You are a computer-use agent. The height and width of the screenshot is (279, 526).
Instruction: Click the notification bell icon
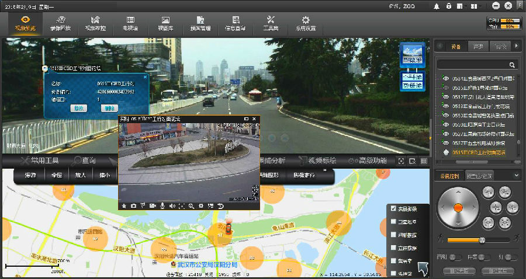(436, 6)
